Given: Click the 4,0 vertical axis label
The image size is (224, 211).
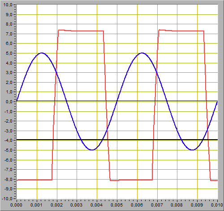Looking at the screenshot, I should 9,63.
